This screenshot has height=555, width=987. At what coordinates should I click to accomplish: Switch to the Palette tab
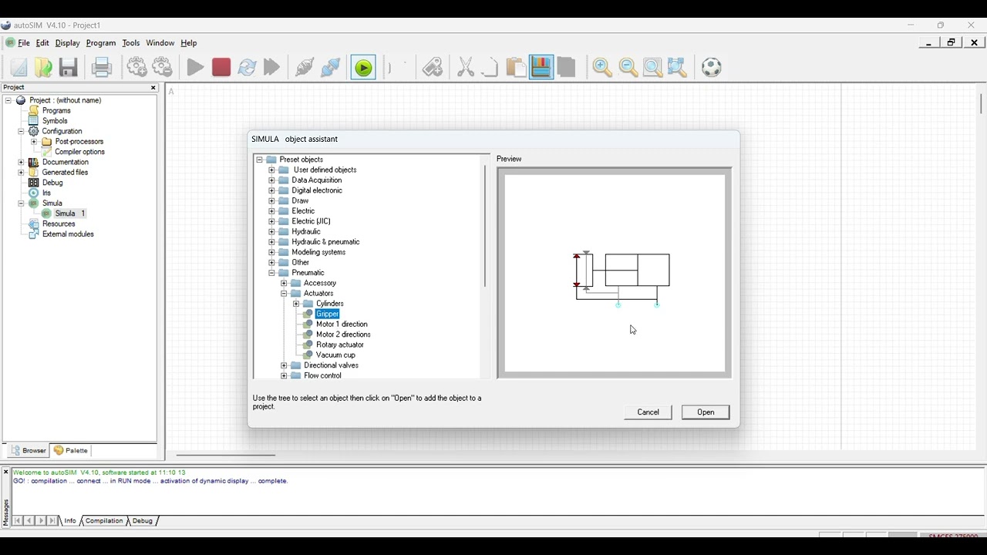[71, 450]
